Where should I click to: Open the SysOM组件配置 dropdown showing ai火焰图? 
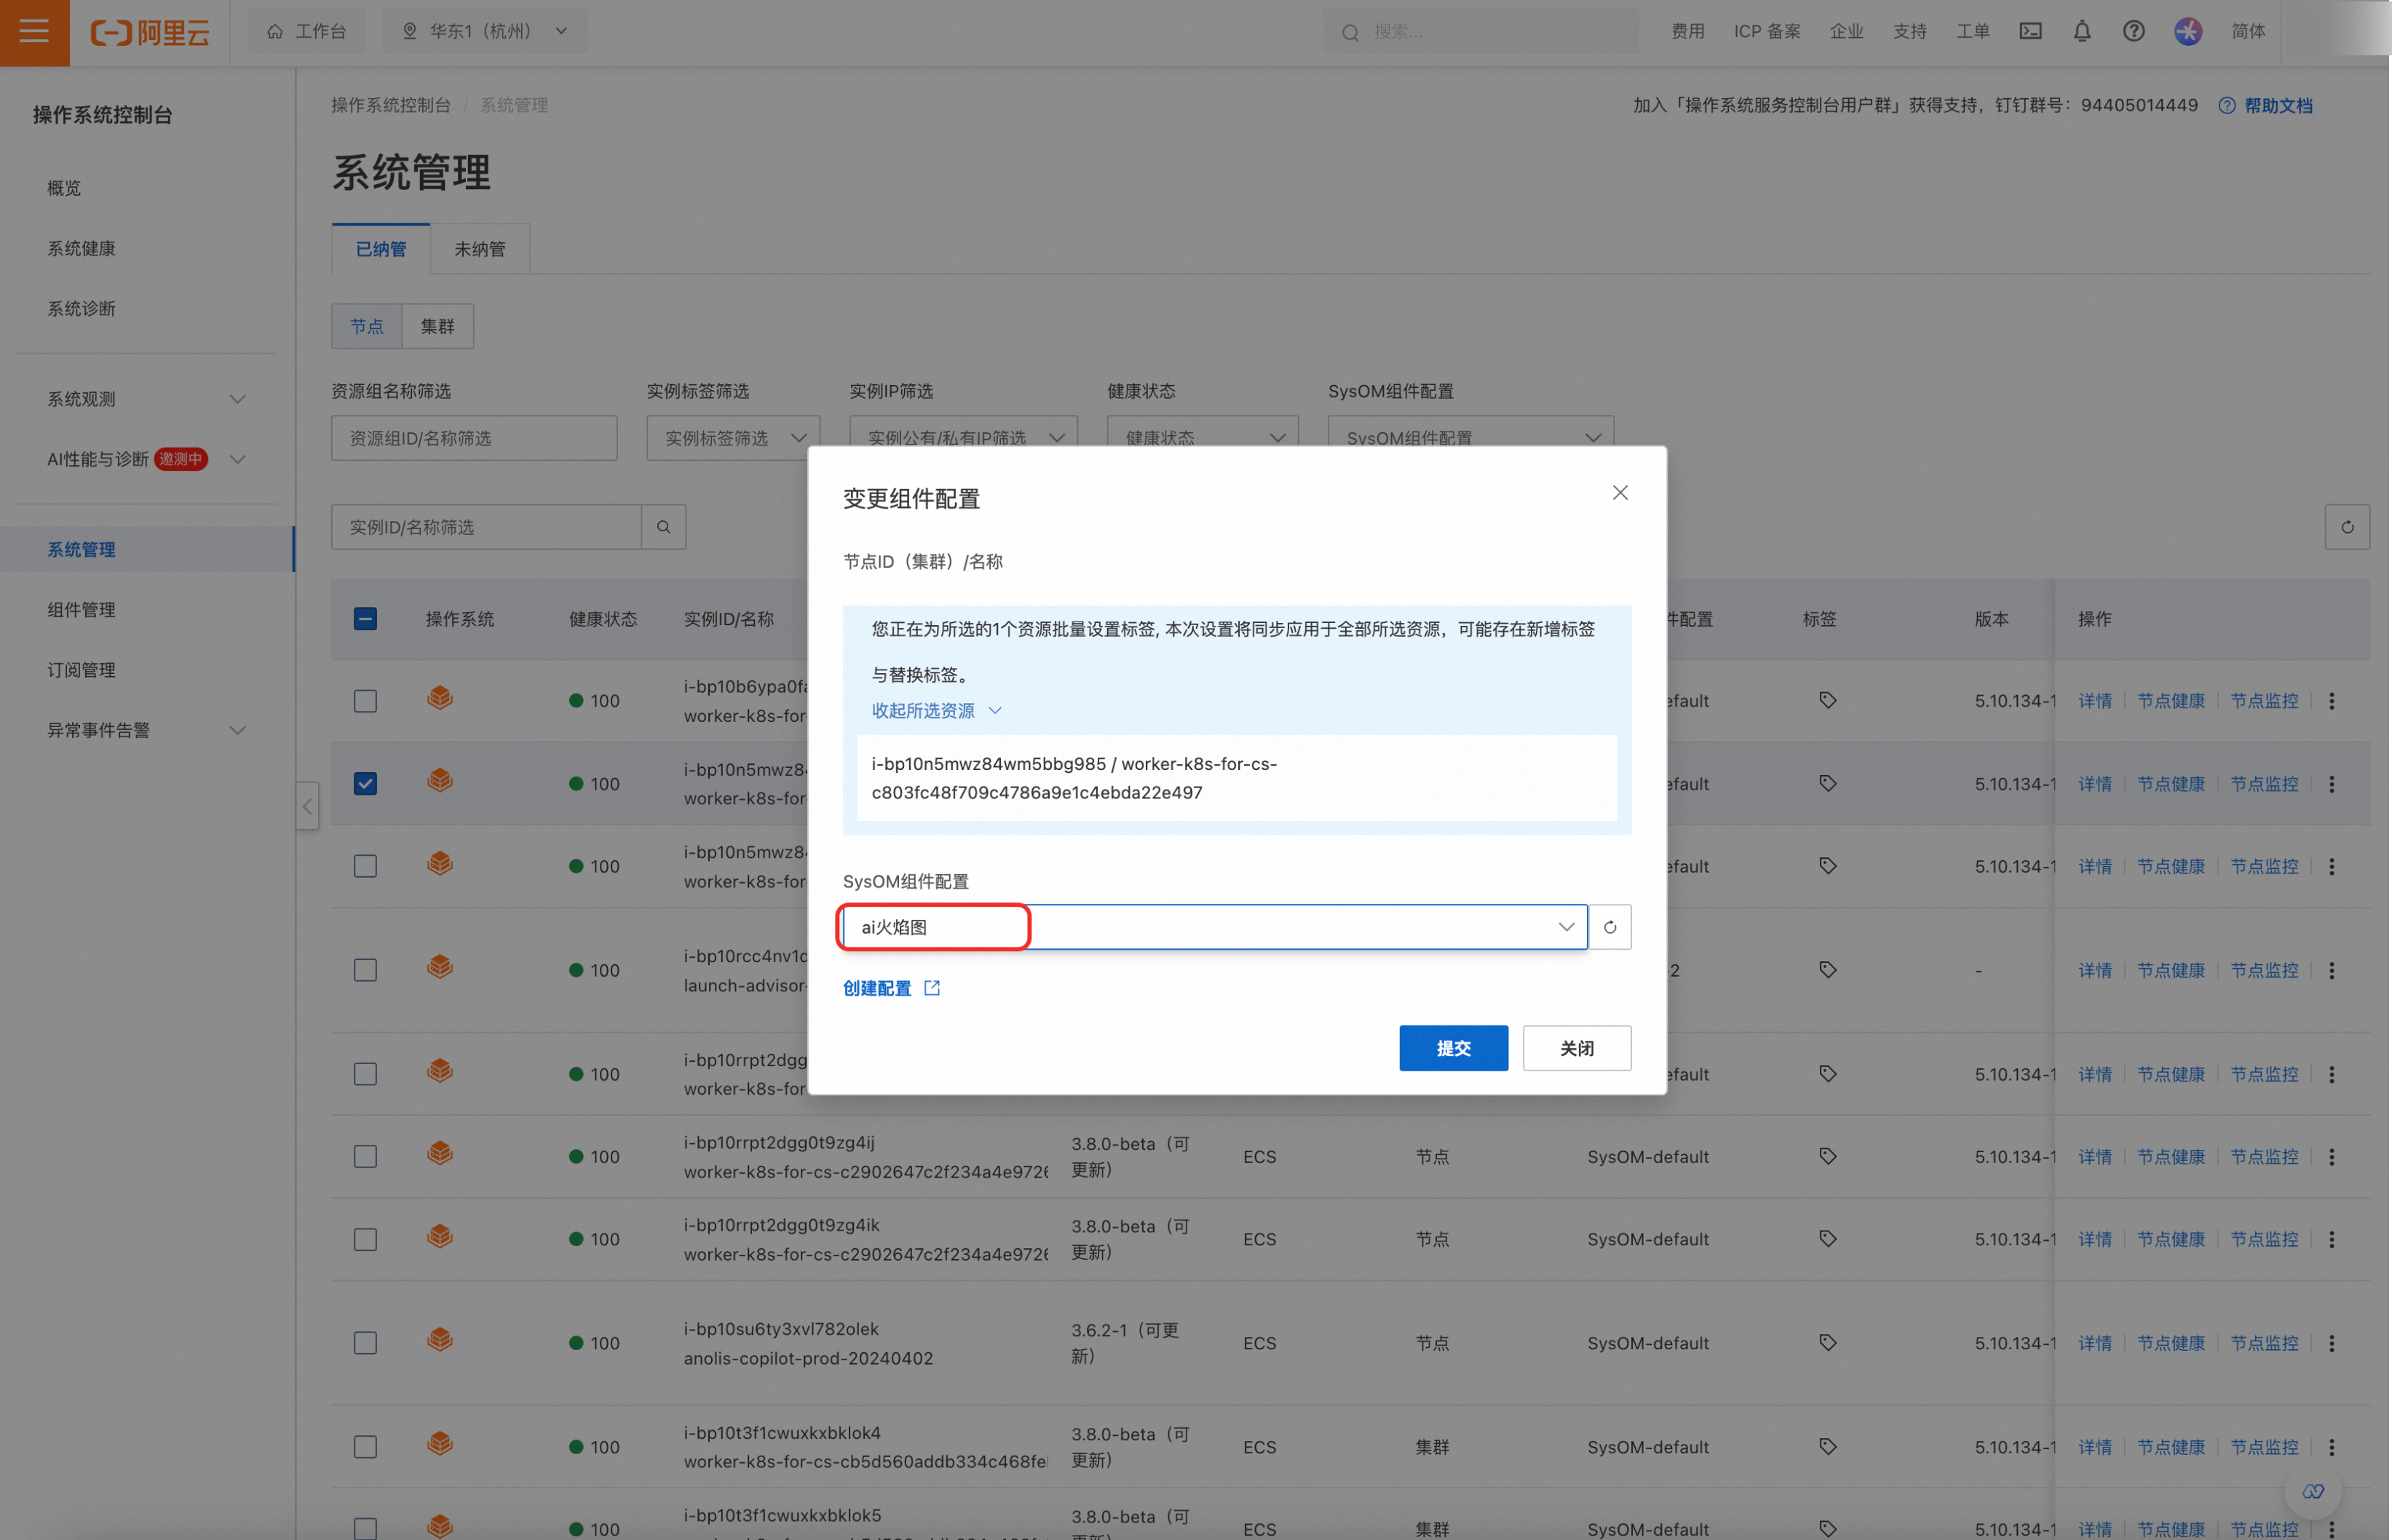point(1213,927)
